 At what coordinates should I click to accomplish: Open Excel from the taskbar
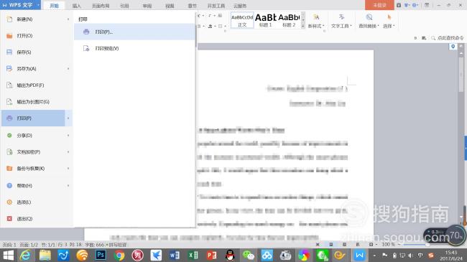click(193, 255)
